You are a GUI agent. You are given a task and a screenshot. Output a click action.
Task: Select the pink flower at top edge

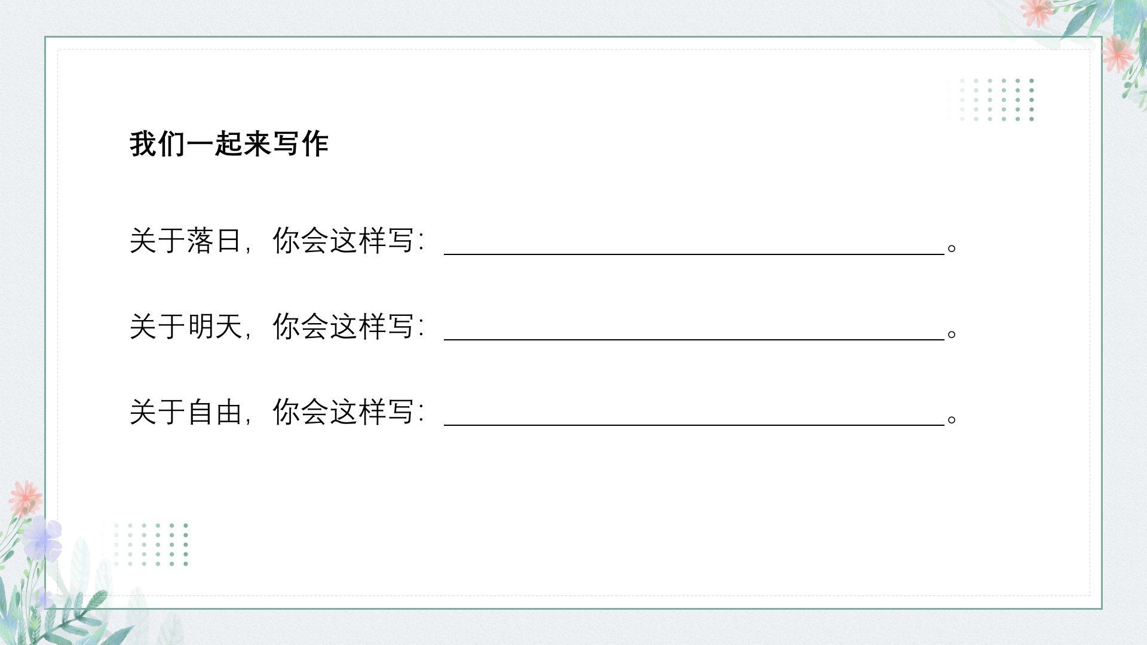point(1036,12)
